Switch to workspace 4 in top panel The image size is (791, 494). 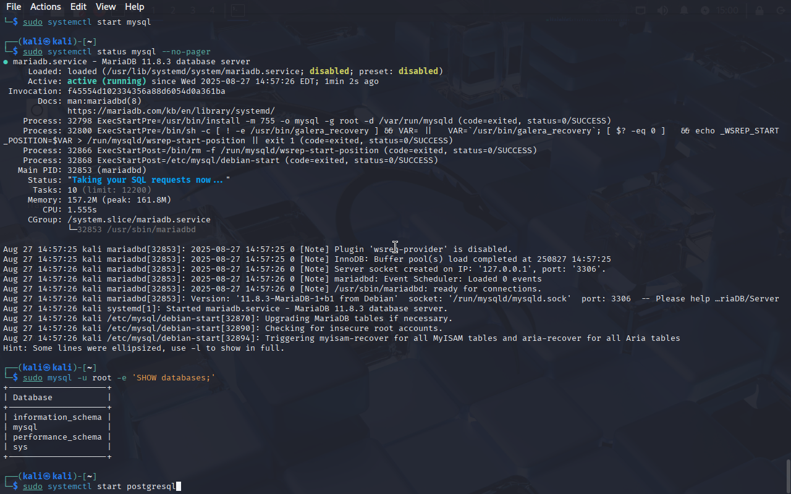212,10
